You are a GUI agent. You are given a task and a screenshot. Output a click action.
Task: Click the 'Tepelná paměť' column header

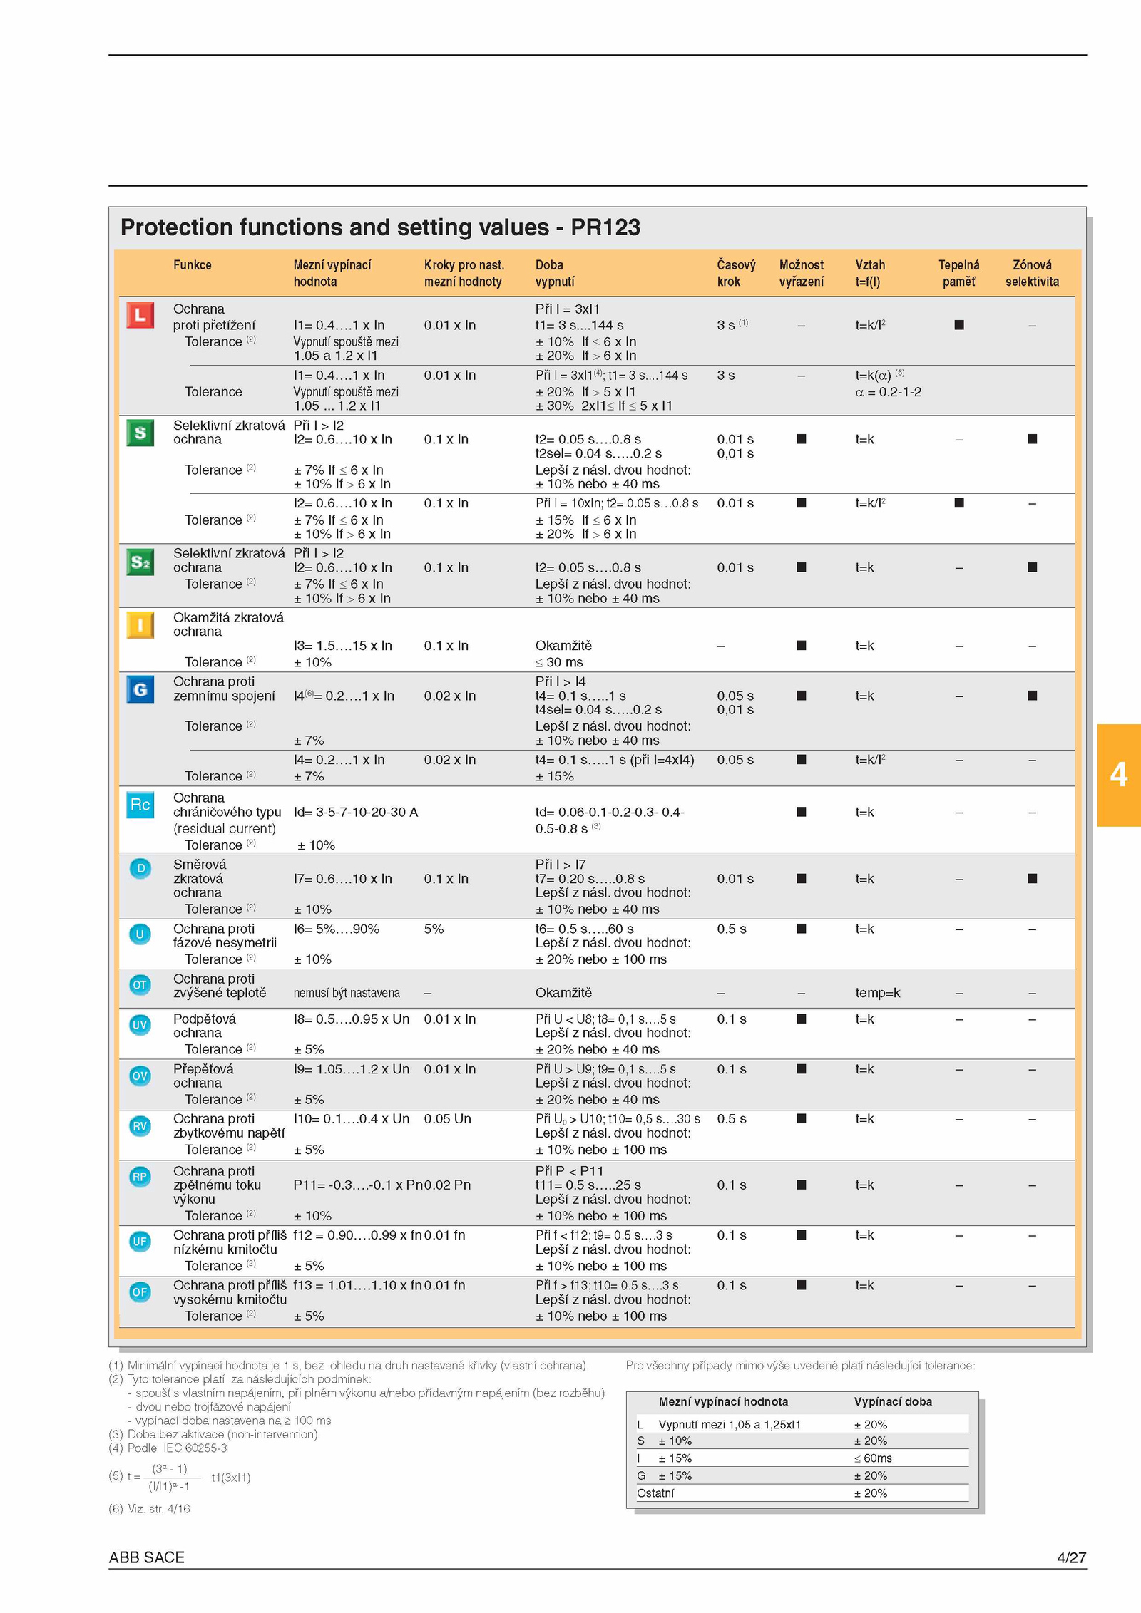point(959,273)
